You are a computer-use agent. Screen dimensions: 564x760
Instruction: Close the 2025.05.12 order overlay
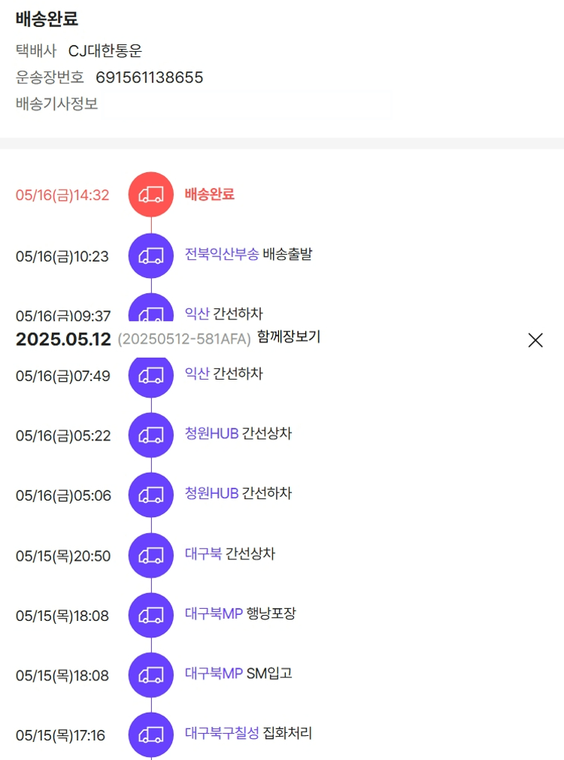[535, 340]
